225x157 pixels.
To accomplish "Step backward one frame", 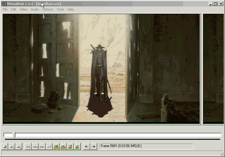I will point(35,146).
